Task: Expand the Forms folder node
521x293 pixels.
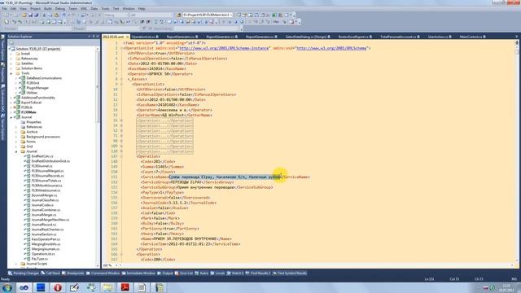Action: [x=16, y=142]
